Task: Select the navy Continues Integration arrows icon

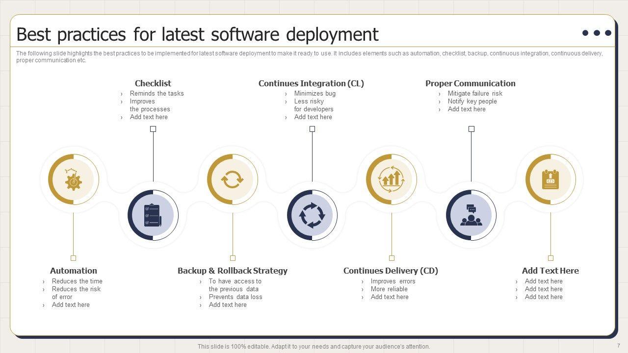Action: 312,216
